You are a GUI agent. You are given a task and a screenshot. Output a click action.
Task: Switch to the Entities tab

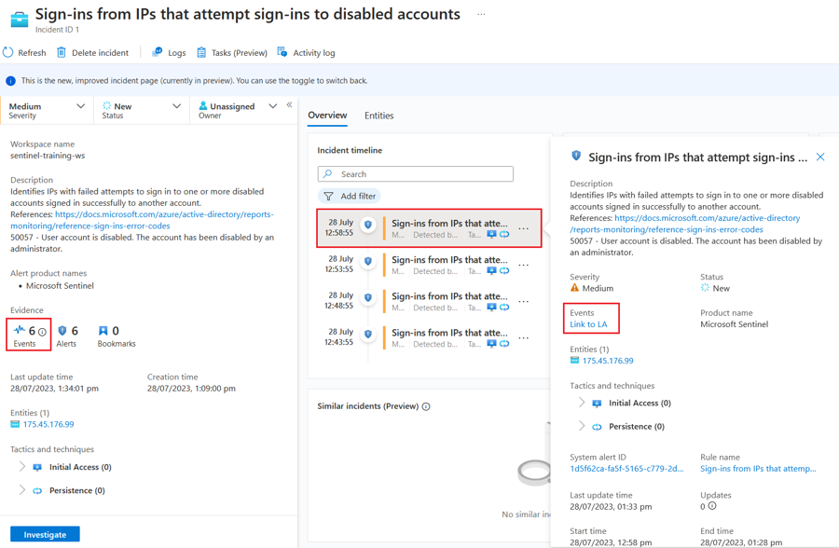(x=378, y=116)
